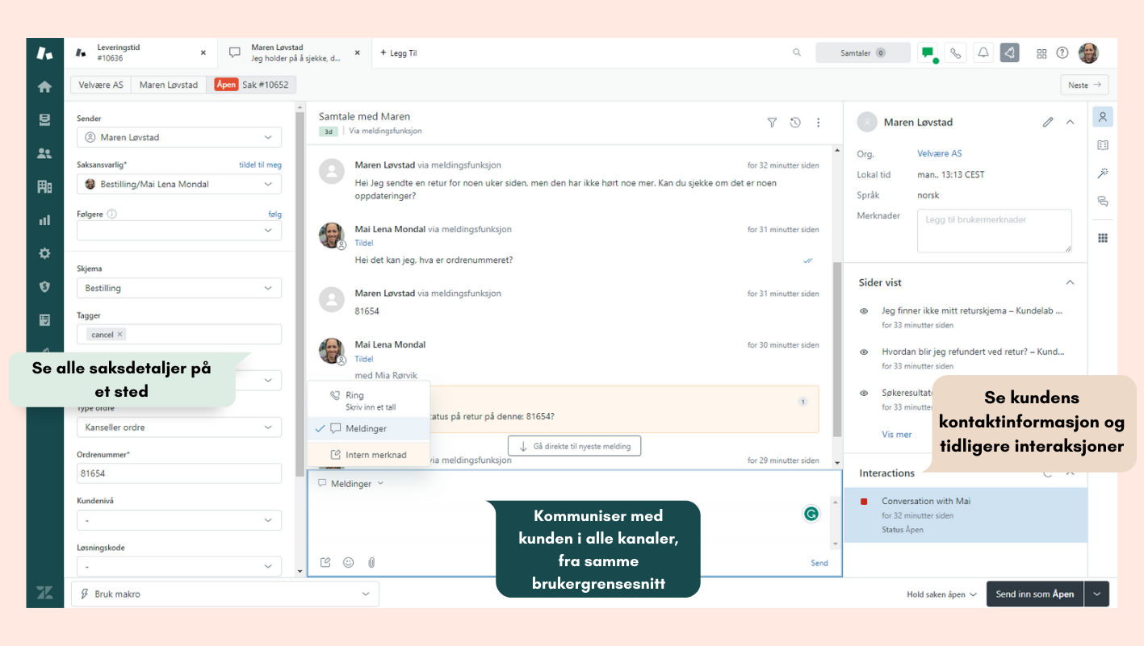The width and height of the screenshot is (1144, 646).
Task: Open the events history clock icon
Action: [795, 123]
